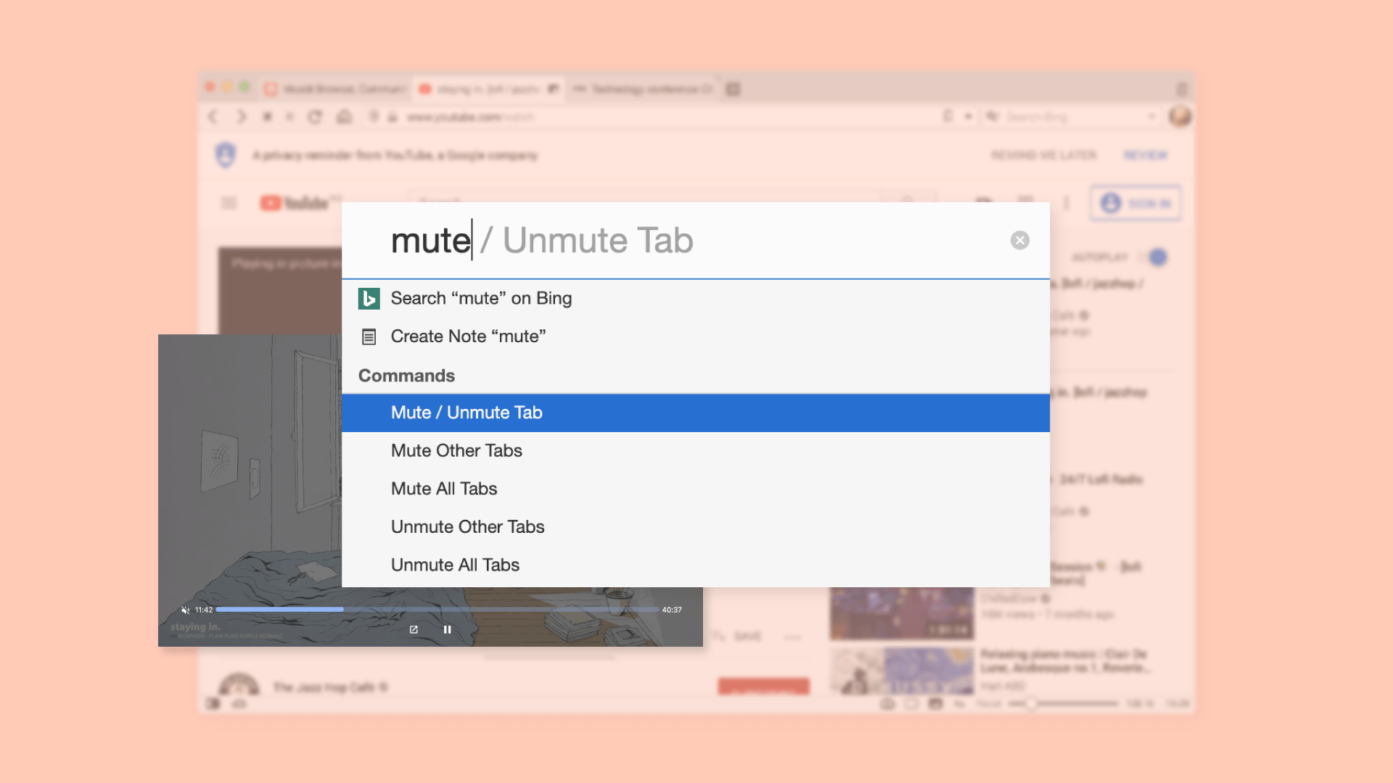Clear the quick command search field
The image size is (1393, 783).
tap(1019, 241)
